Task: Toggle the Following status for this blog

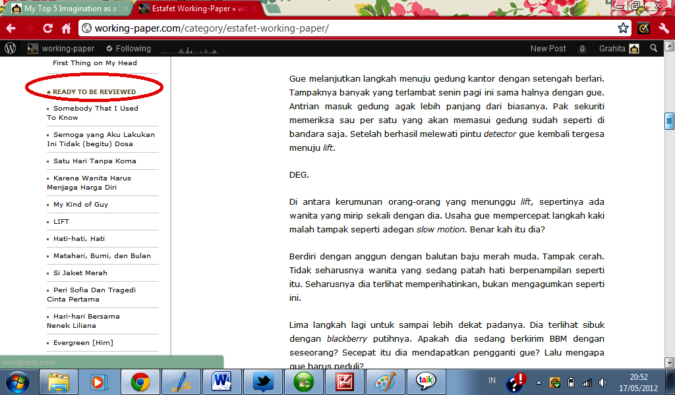Action: pos(128,48)
